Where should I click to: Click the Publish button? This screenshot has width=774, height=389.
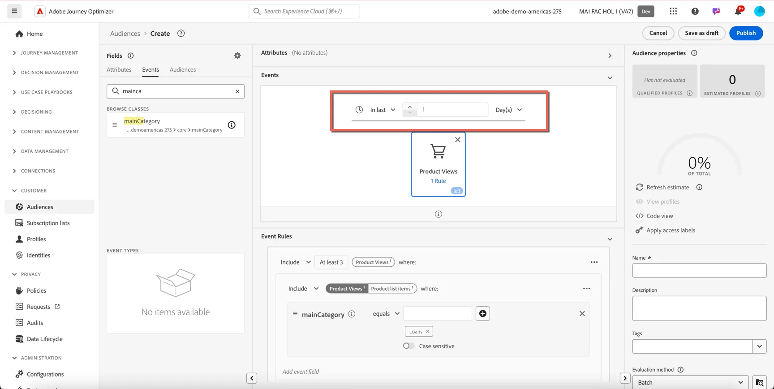pyautogui.click(x=746, y=33)
